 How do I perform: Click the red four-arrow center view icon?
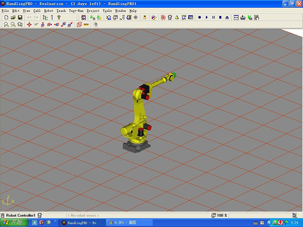29,25
